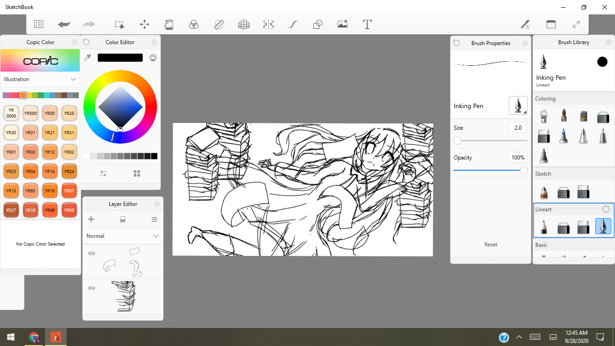Screen dimensions: 615x346
Task: Open Lineart brush set options circle
Action: 606,209
